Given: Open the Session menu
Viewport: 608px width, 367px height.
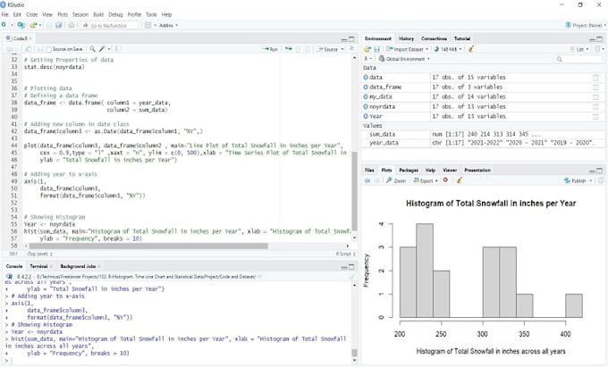Looking at the screenshot, I should pyautogui.click(x=80, y=14).
